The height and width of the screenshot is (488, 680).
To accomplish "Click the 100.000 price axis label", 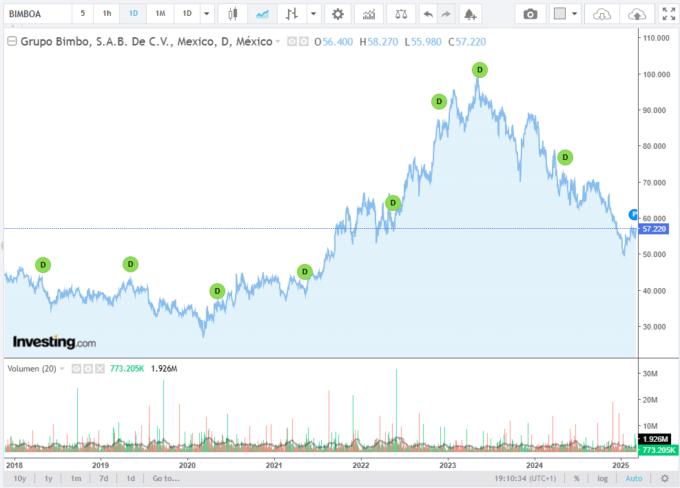I will [x=656, y=74].
